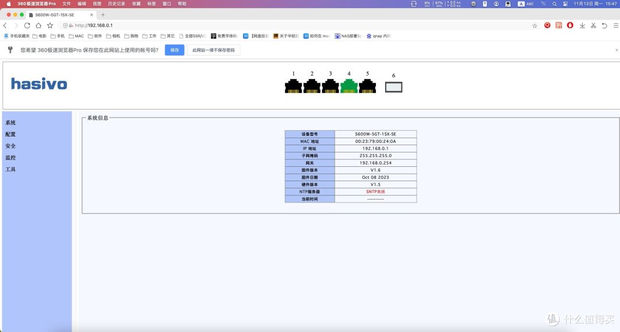Image resolution: width=620 pixels, height=332 pixels.
Task: Open the 其它 bookmark folder
Action: coord(168,36)
